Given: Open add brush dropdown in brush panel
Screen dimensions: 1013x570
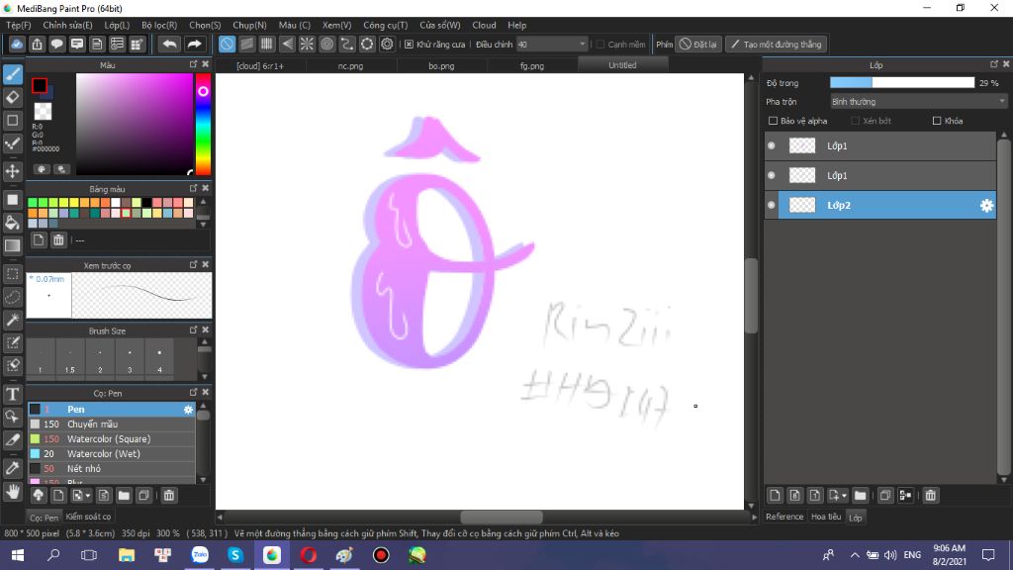Looking at the screenshot, I should 81,496.
